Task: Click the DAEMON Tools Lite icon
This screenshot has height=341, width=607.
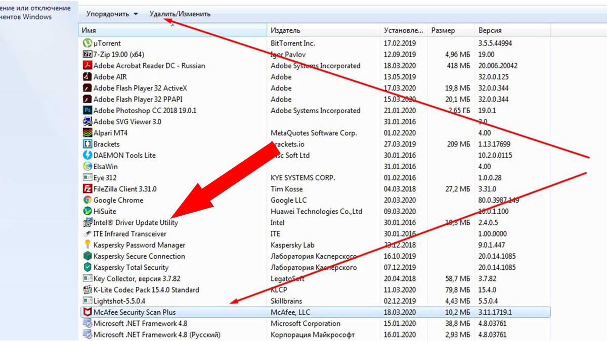Action: 87,155
